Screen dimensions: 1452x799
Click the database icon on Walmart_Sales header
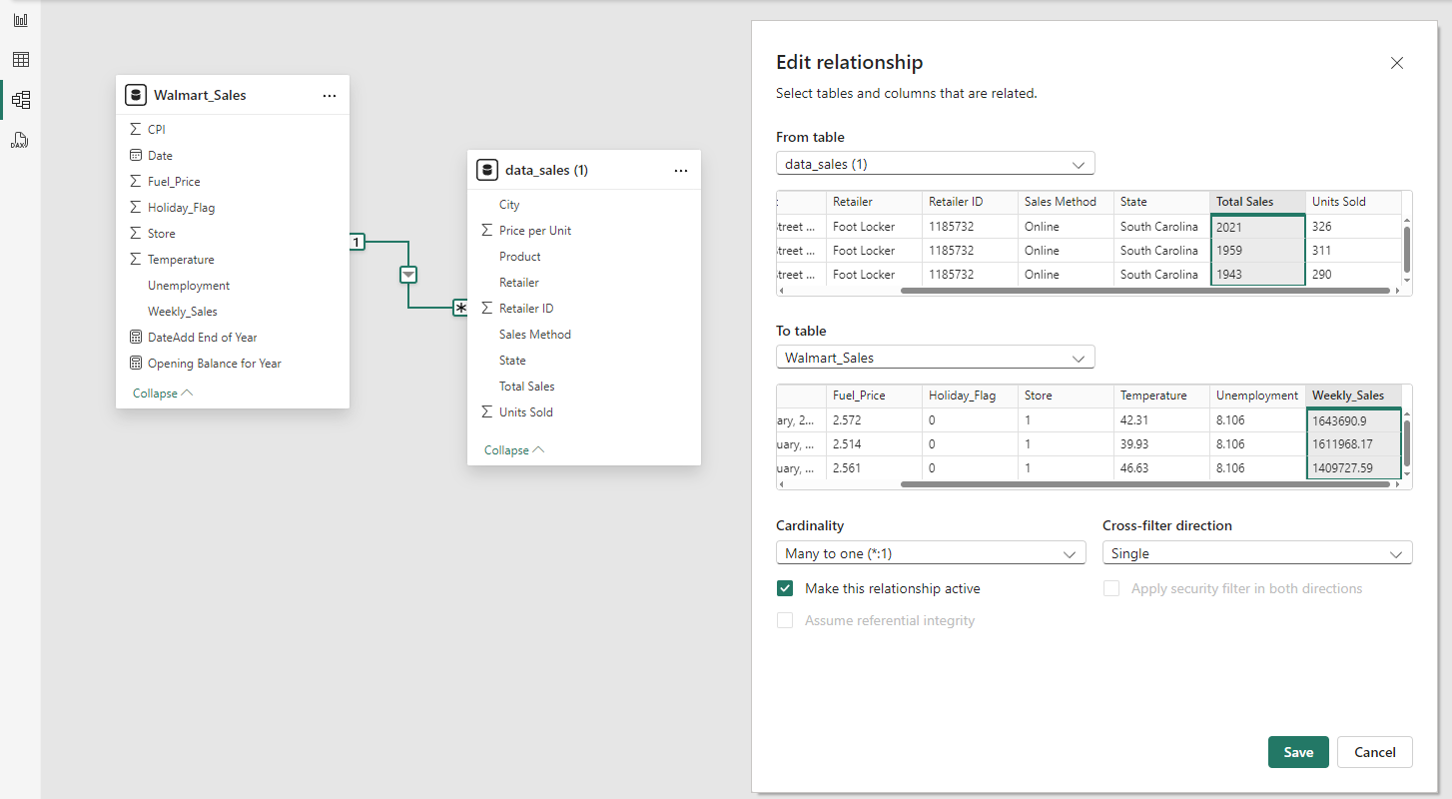tap(135, 94)
